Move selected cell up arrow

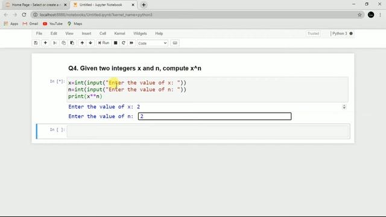82,43
